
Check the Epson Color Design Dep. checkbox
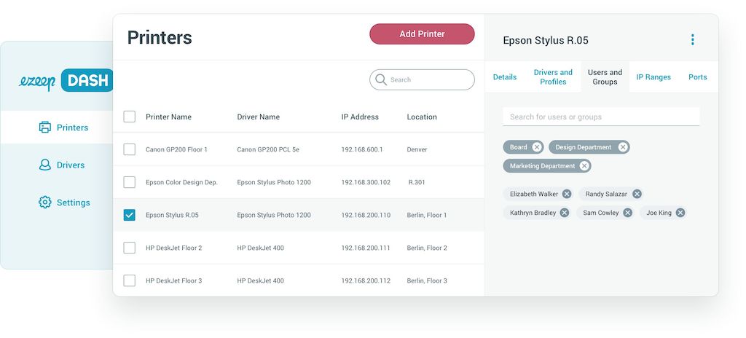tap(130, 182)
